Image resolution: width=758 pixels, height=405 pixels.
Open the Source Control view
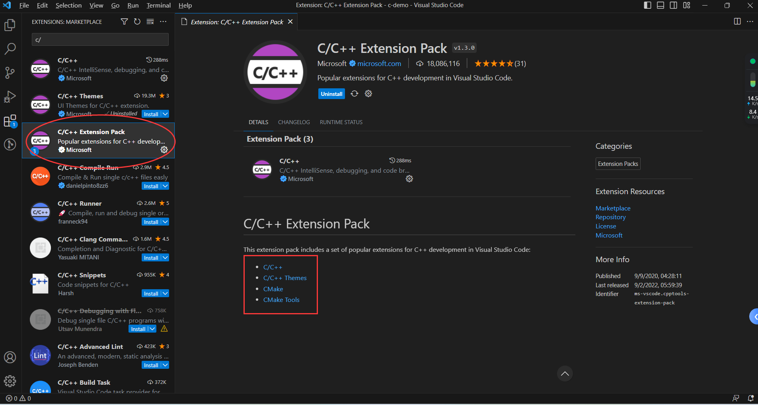pos(10,73)
